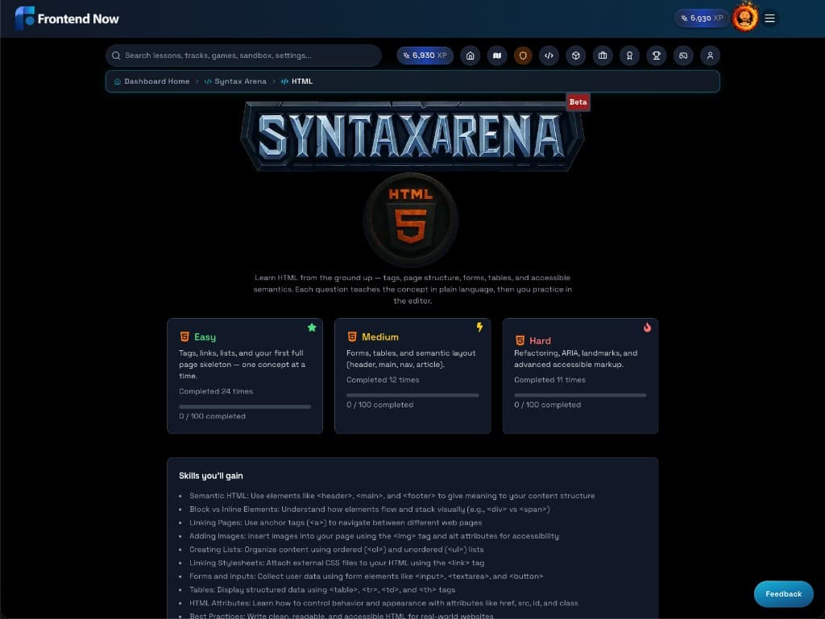
Task: Click the HTML shield icon beside Hard
Action: tap(520, 340)
